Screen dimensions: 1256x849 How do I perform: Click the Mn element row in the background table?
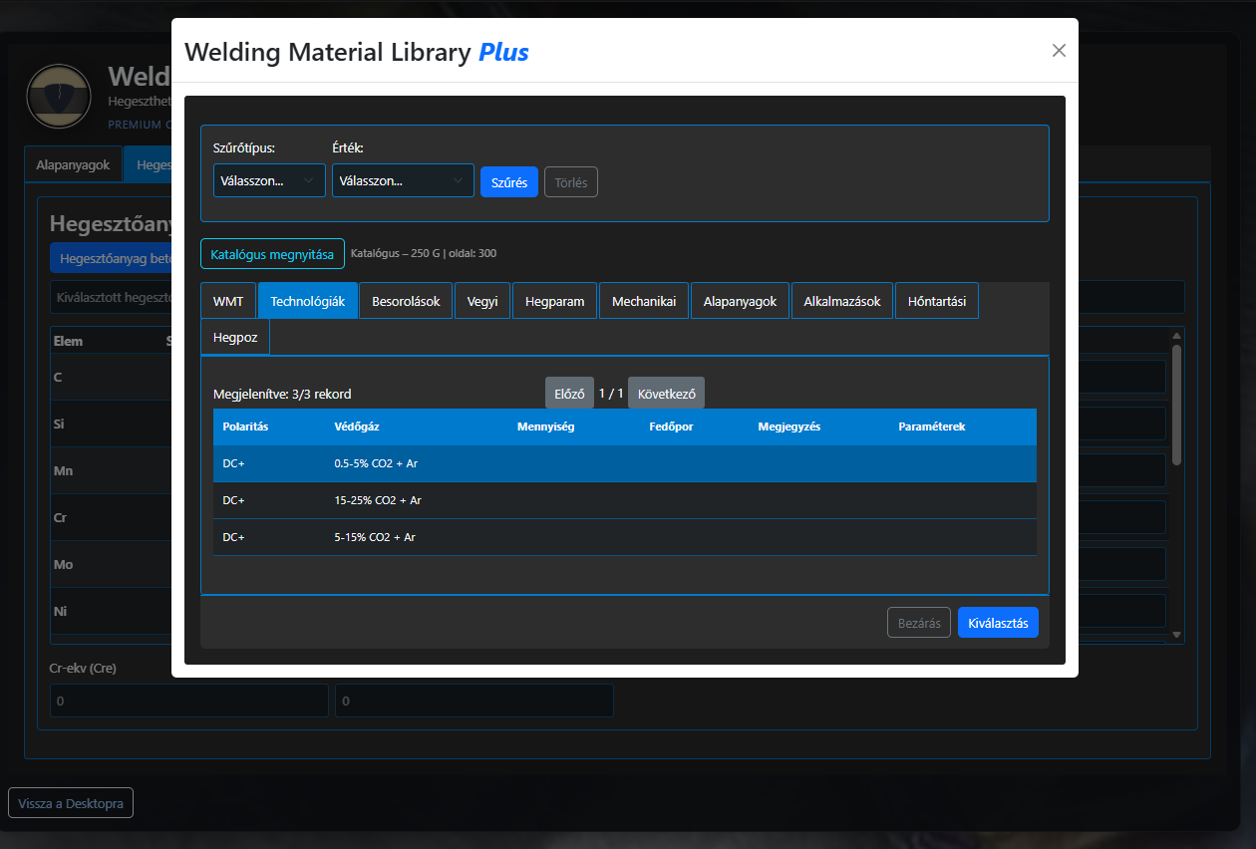(x=111, y=470)
